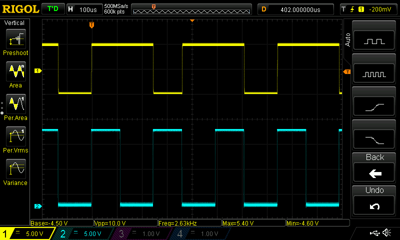Pick the Per.Vrms measurement icon

coord(16,136)
